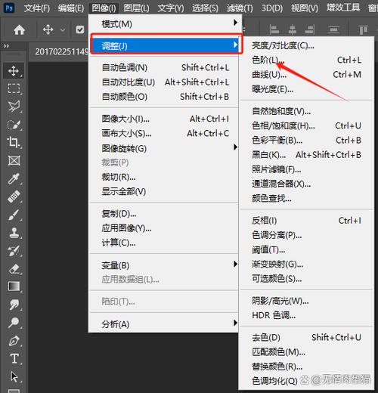Image resolution: width=378 pixels, height=393 pixels.
Task: Select the Move tool in the toolbar
Action: coord(14,71)
